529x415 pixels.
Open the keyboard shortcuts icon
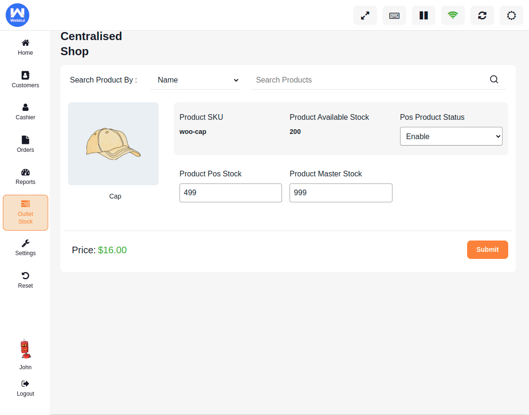[x=394, y=16]
